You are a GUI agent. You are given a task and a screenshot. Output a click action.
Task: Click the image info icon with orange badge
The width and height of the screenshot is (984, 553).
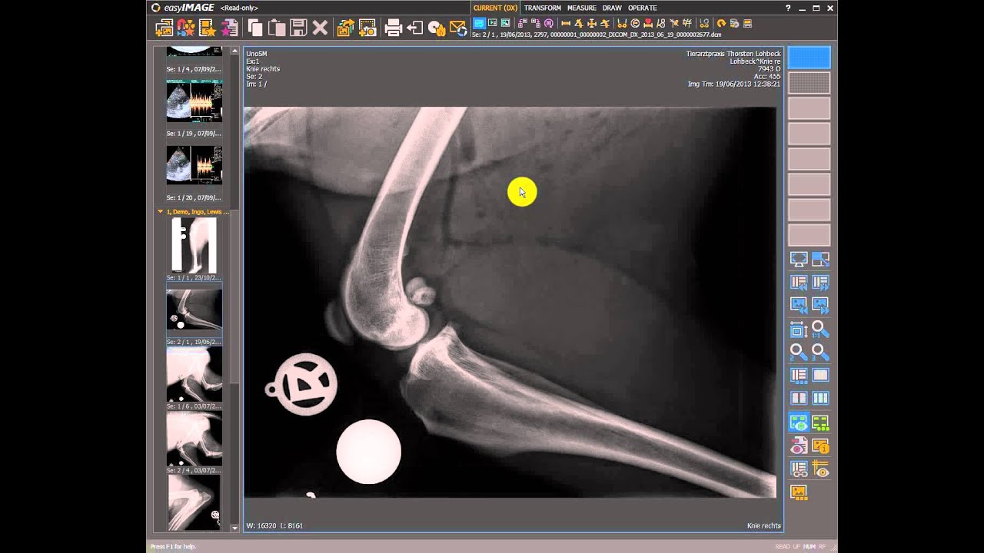pos(820,445)
